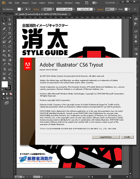Open the Symbols panel club icon
Screen dimensions: 140x179
coord(136,42)
